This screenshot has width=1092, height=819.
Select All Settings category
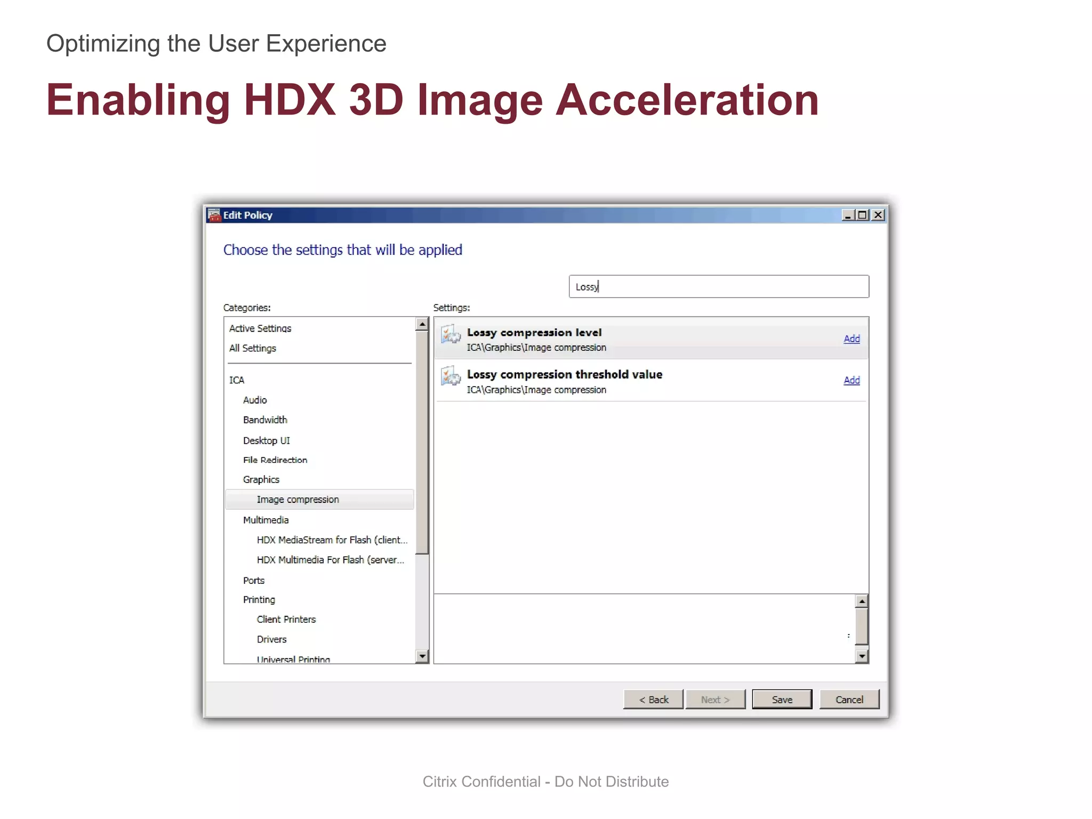[x=253, y=348]
